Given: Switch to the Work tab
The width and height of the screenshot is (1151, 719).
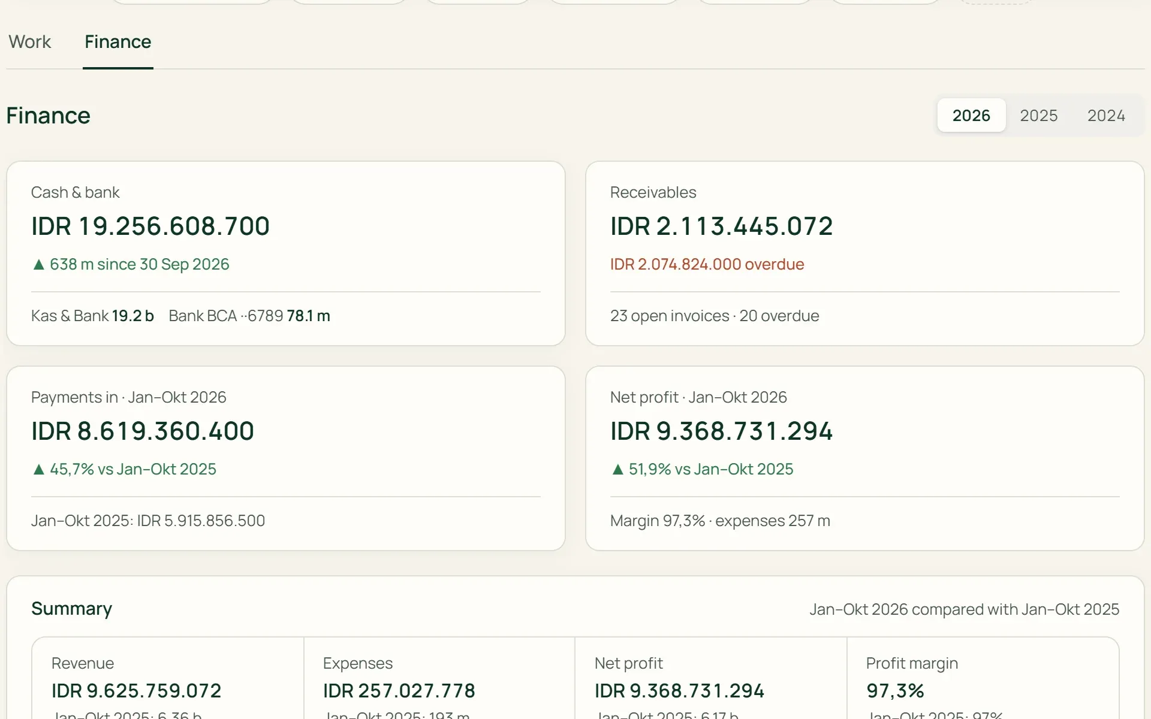Looking at the screenshot, I should tap(29, 42).
